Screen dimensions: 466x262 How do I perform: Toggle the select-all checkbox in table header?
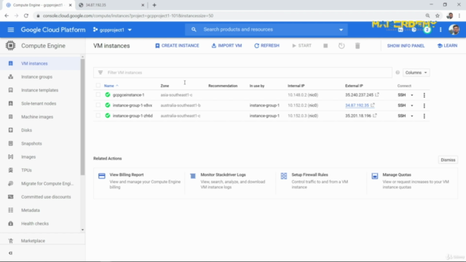pos(98,86)
